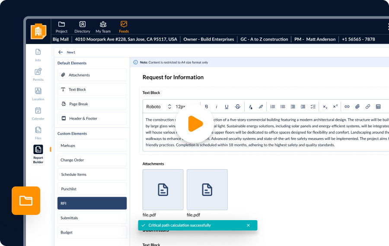
Task: Click the Request for Information heading
Action: coord(173,77)
